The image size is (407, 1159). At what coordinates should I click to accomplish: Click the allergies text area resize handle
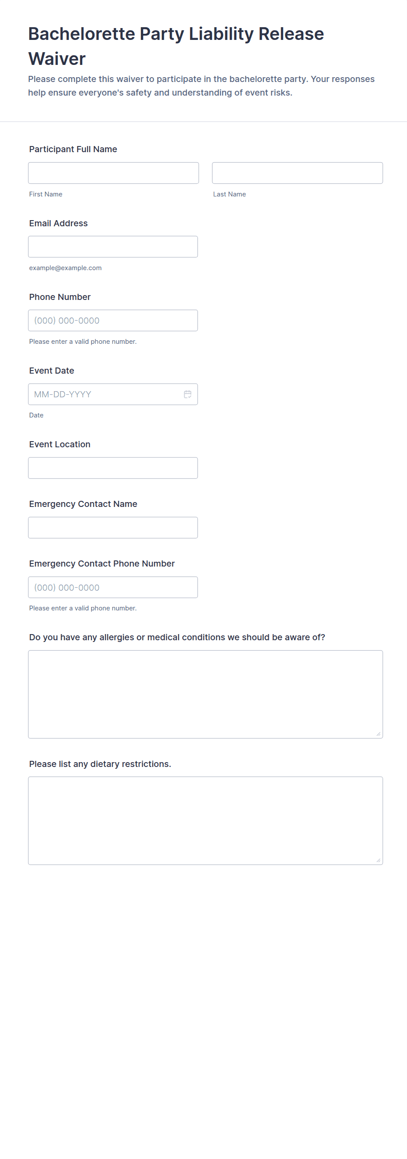(378, 734)
